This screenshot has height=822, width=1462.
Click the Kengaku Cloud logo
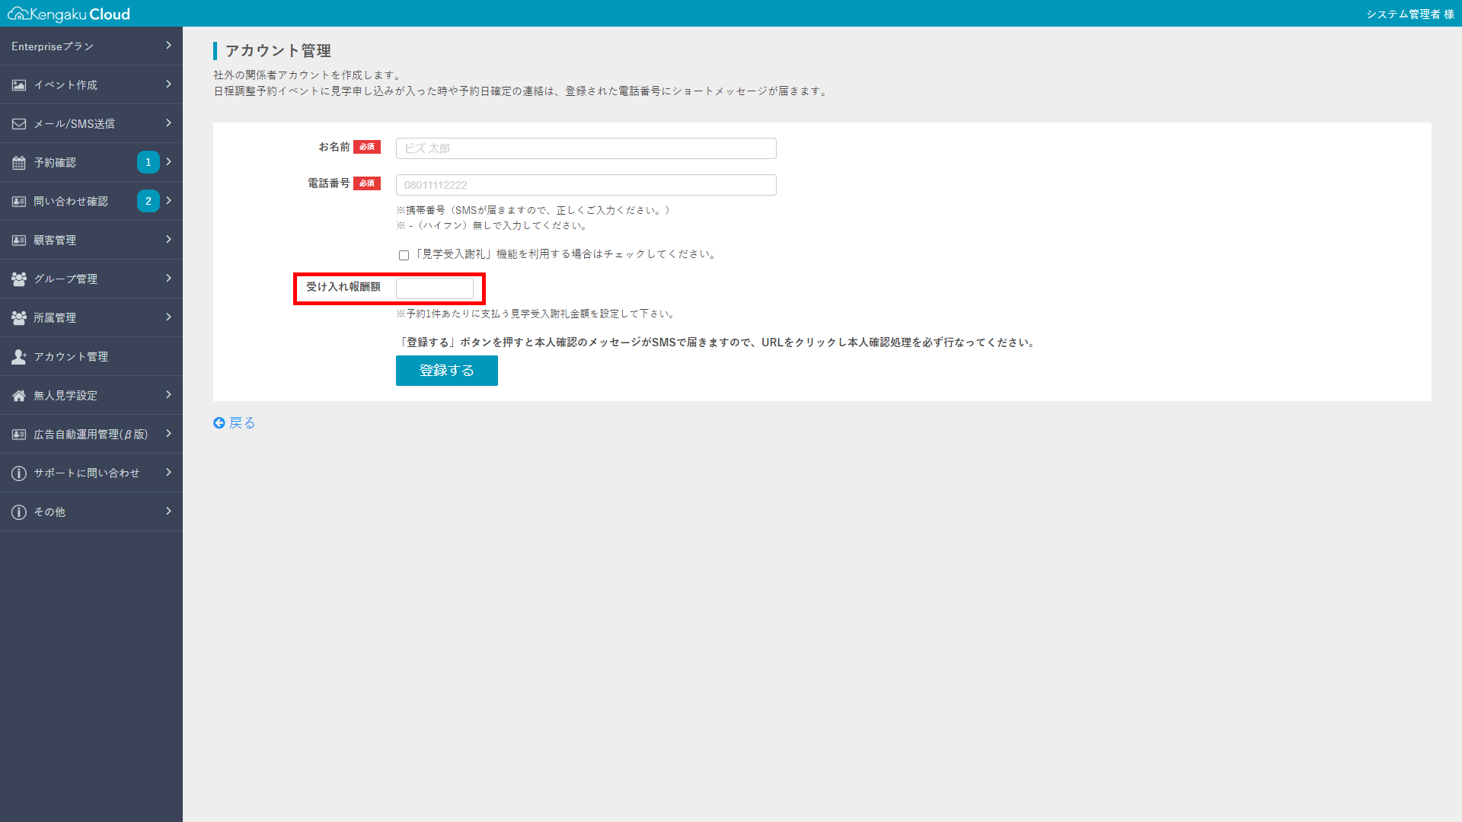point(69,13)
